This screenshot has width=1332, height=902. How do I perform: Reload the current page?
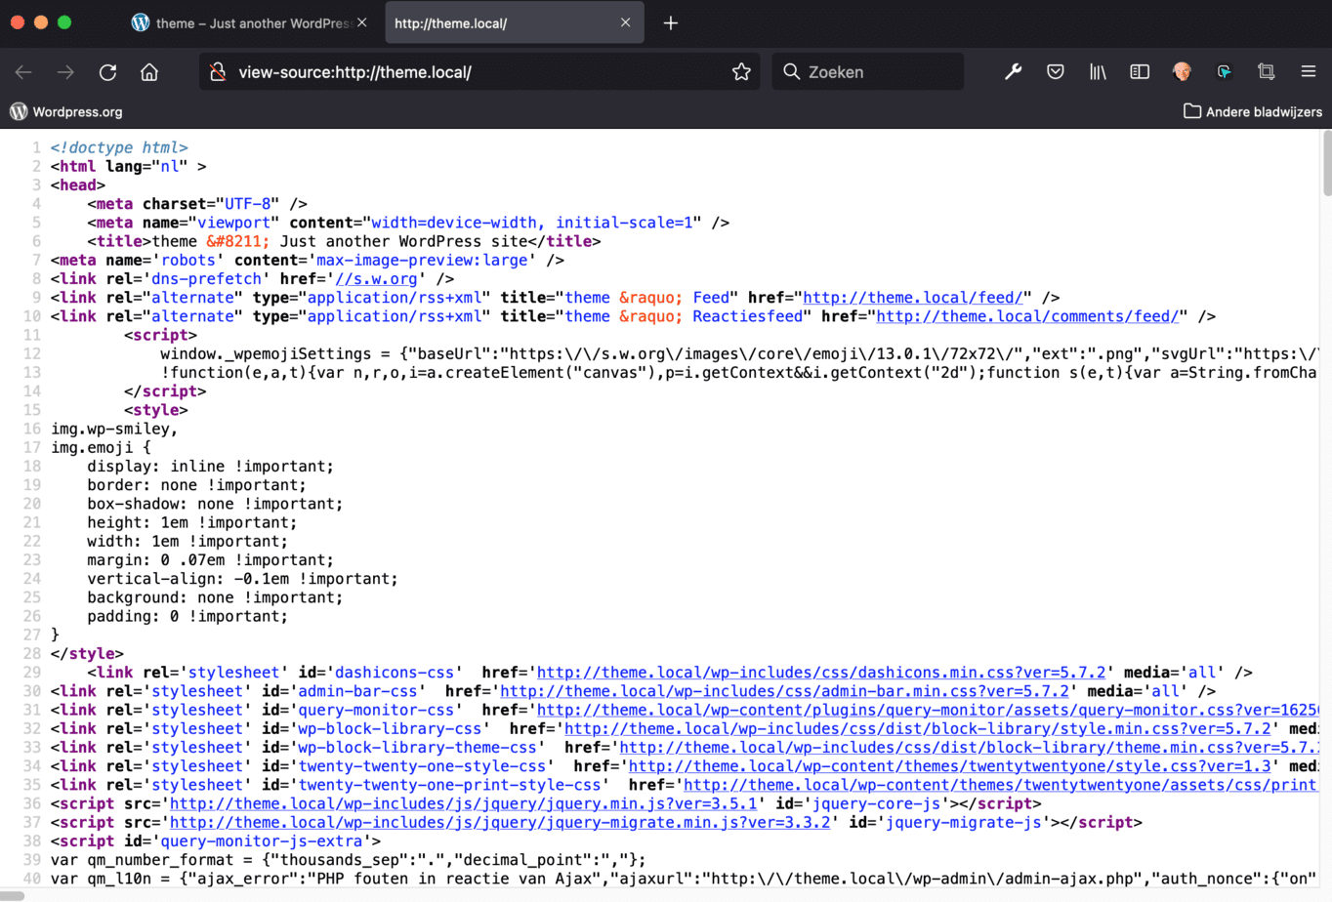point(107,72)
